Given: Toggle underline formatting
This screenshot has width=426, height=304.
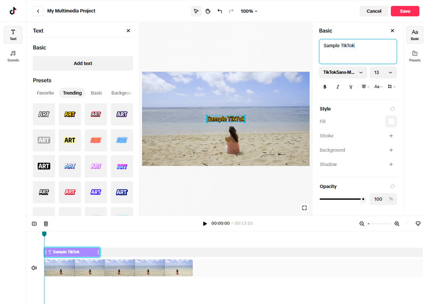Looking at the screenshot, I should tap(351, 87).
